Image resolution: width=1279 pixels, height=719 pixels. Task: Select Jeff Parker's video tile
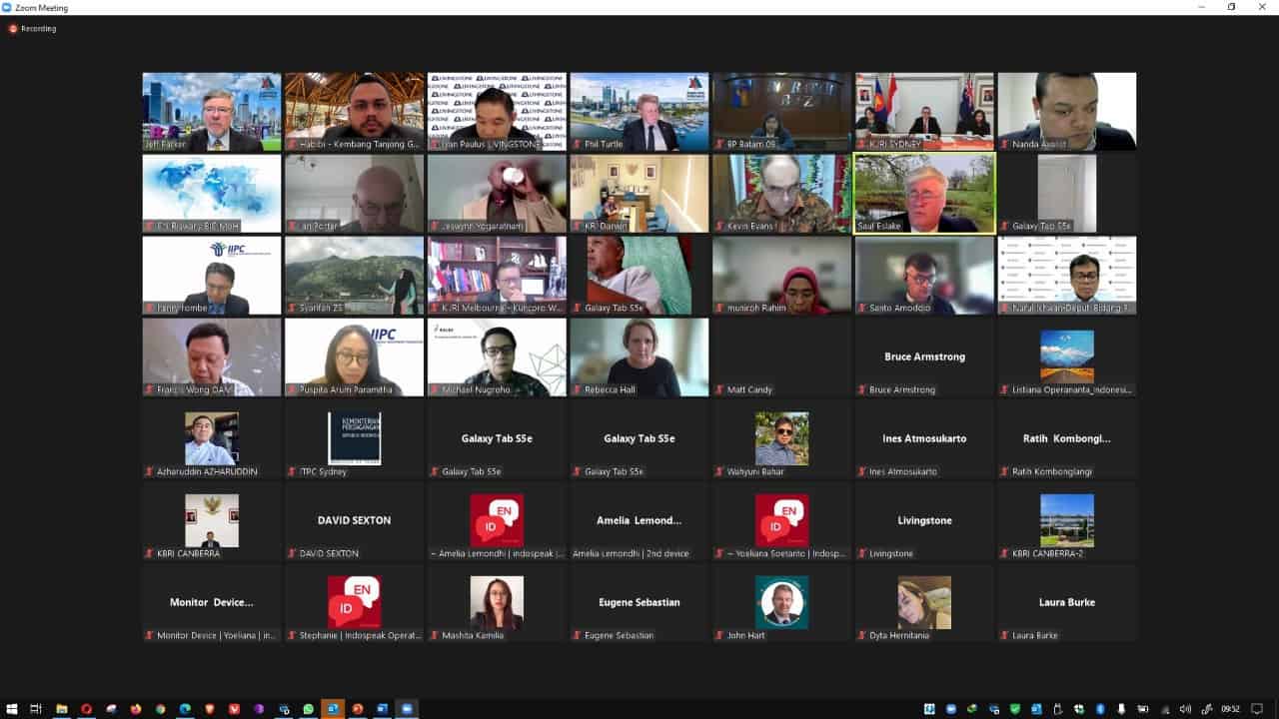tap(212, 112)
